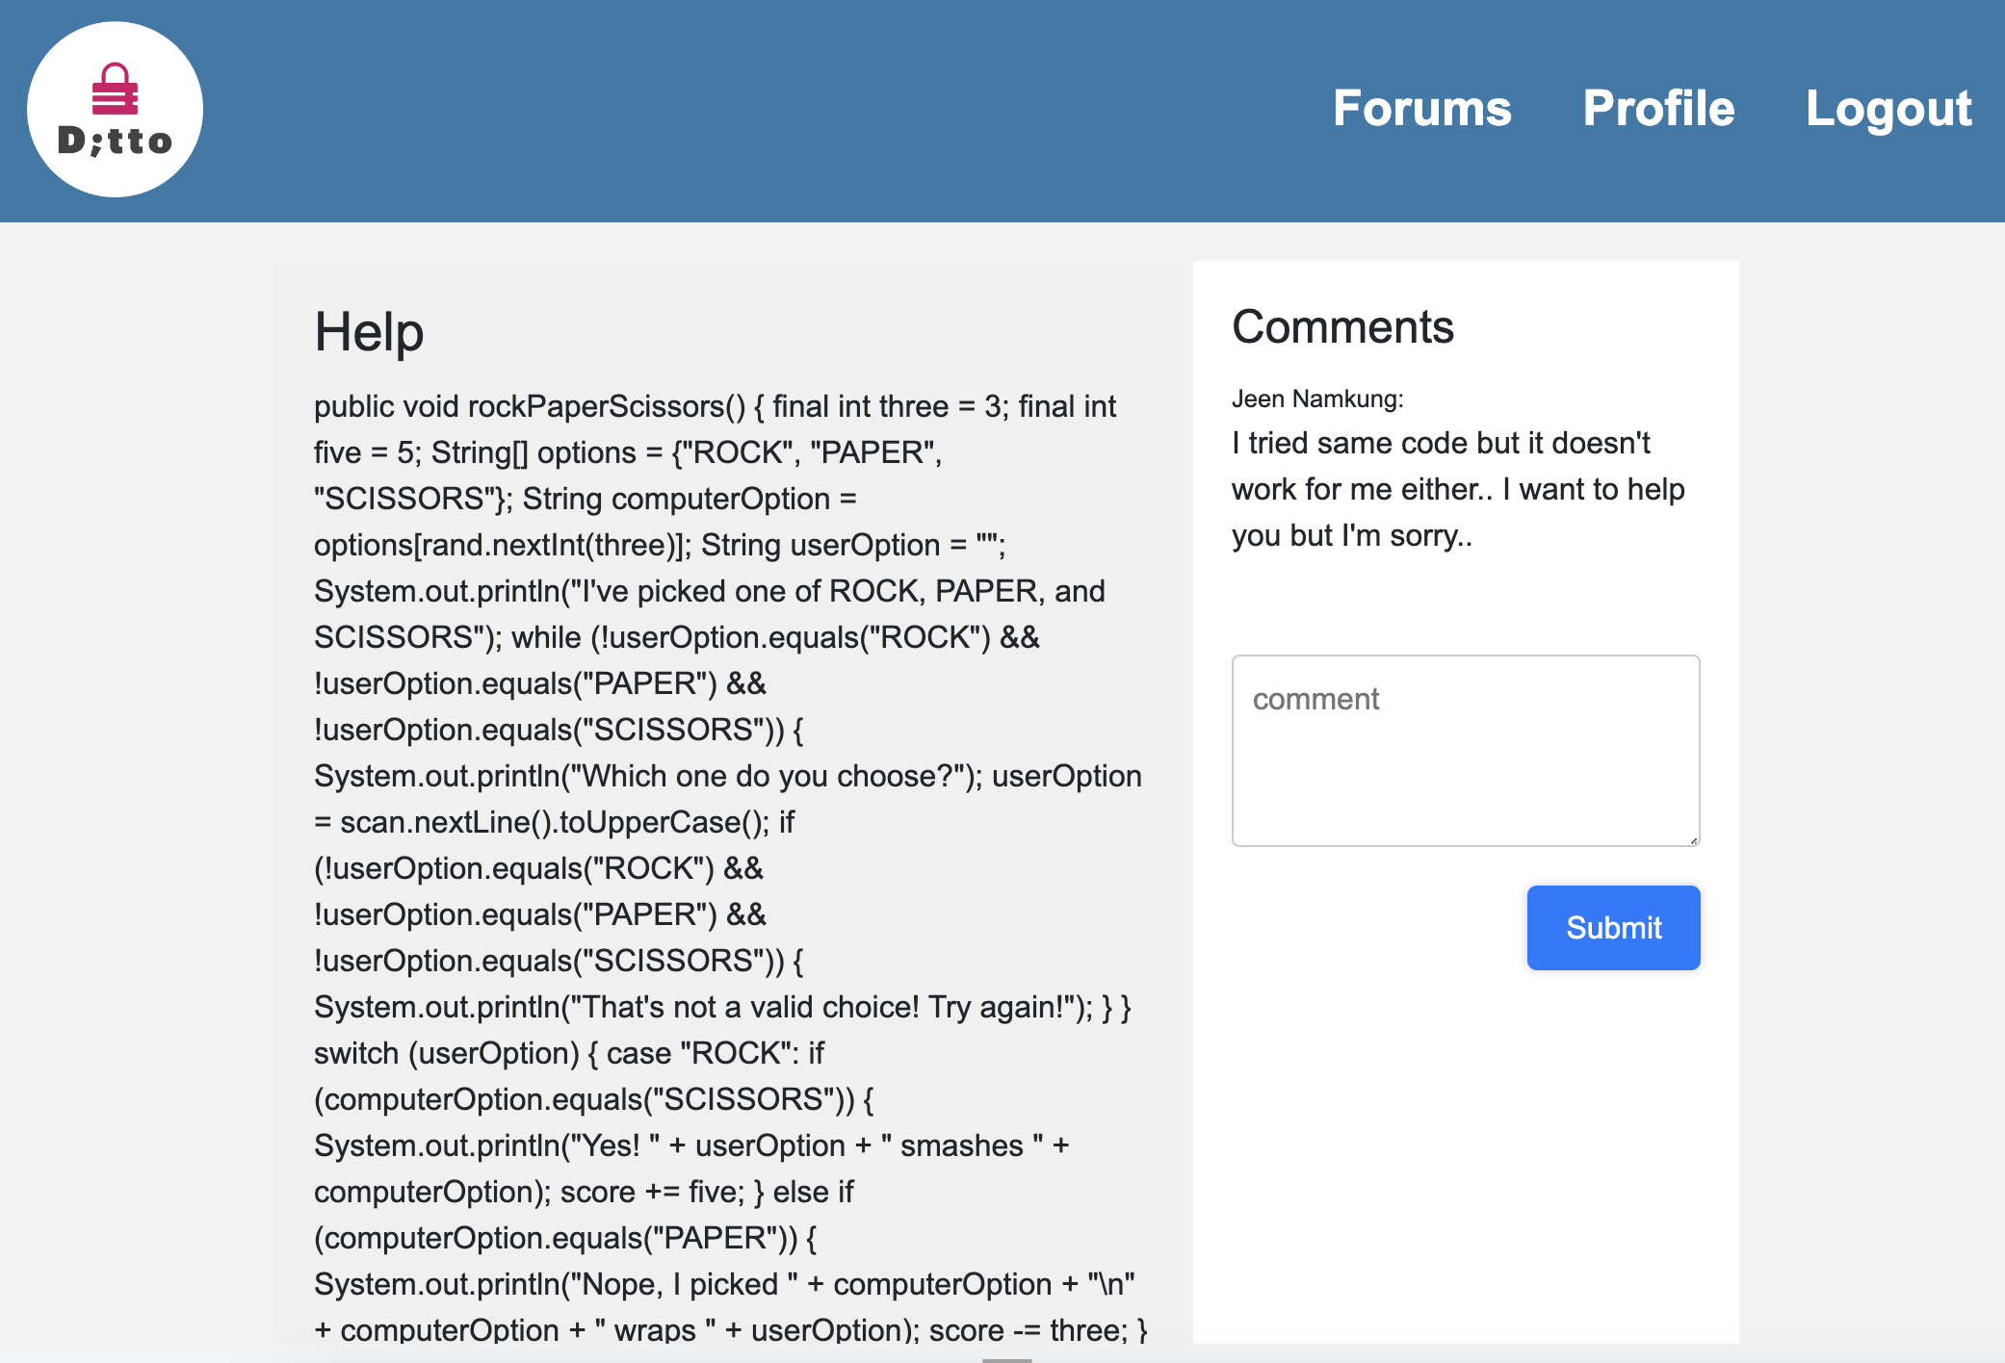This screenshot has width=2005, height=1363.
Task: Go to the Profile page
Action: [1658, 108]
